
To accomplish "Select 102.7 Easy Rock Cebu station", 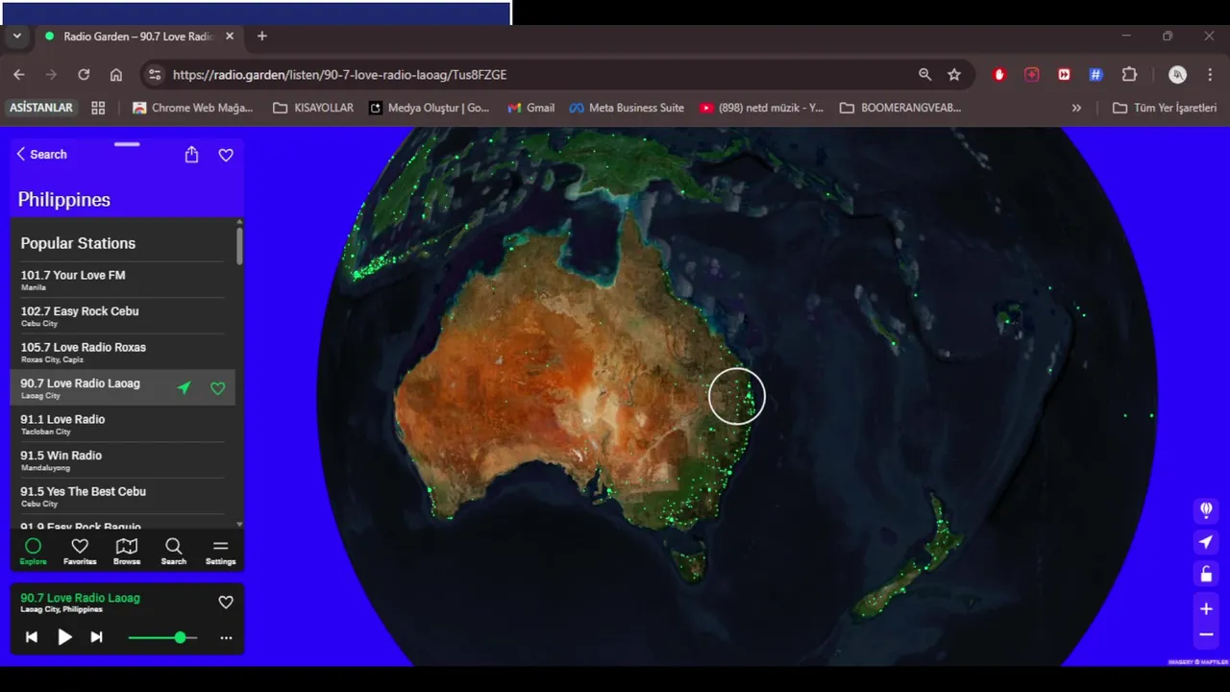I will (x=122, y=316).
